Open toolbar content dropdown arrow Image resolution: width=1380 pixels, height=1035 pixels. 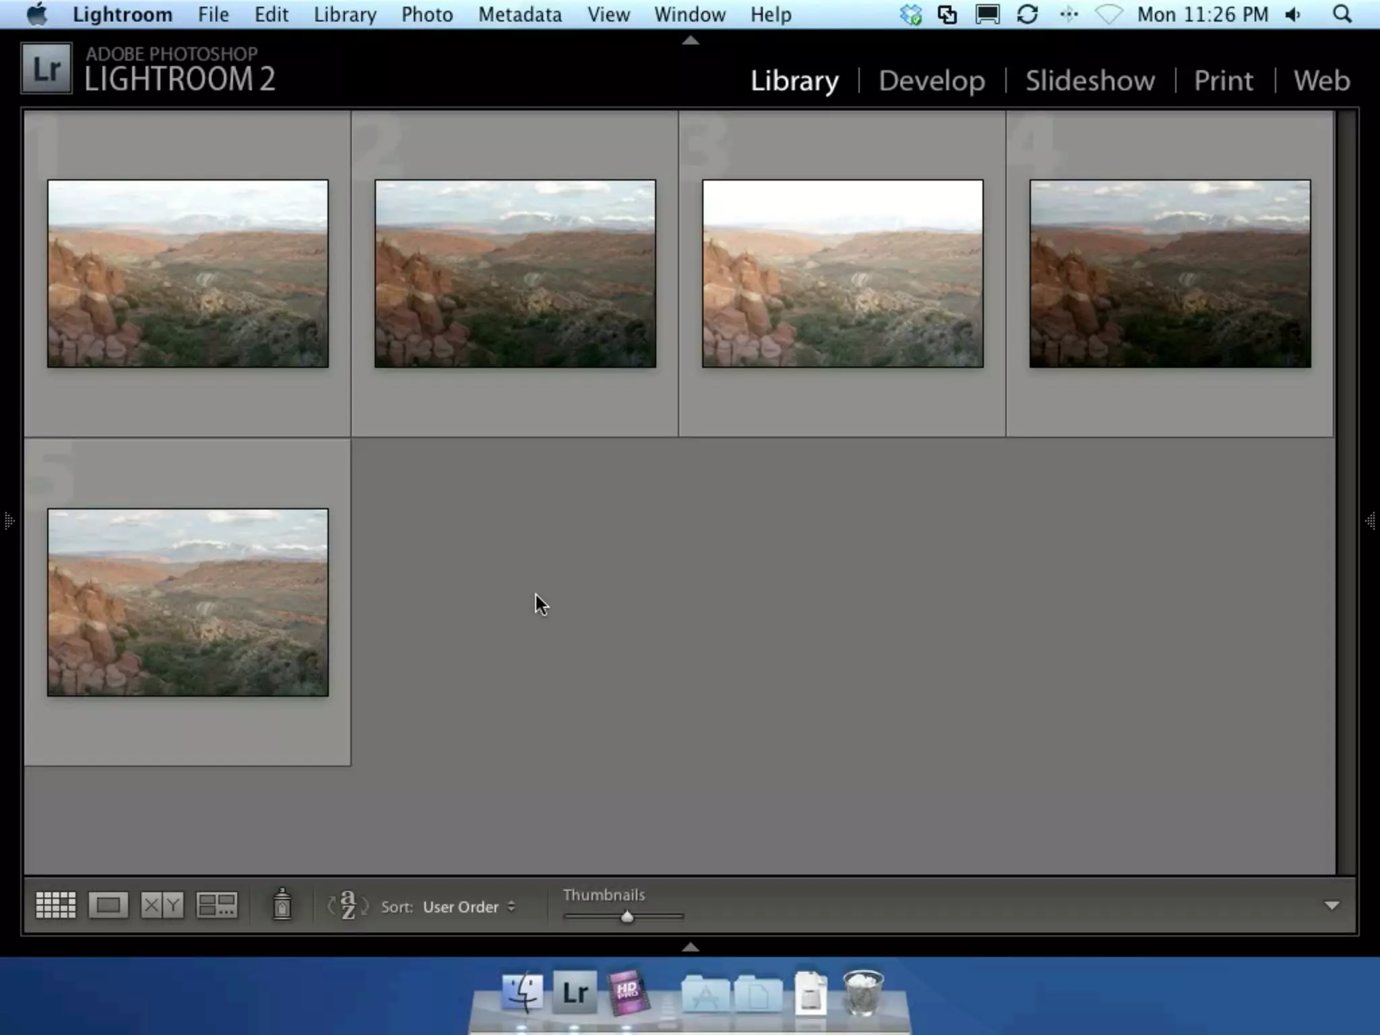tap(1331, 906)
